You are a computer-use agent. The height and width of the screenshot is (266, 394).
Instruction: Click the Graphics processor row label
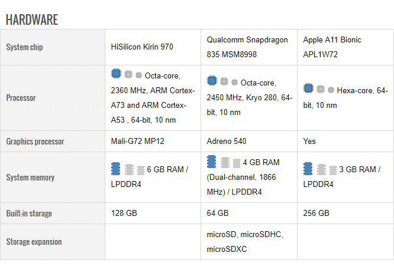click(35, 142)
